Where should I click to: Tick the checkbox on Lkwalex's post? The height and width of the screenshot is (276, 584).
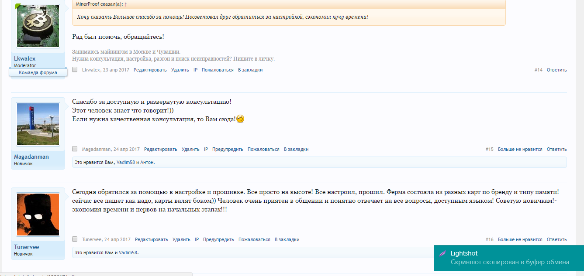75,70
